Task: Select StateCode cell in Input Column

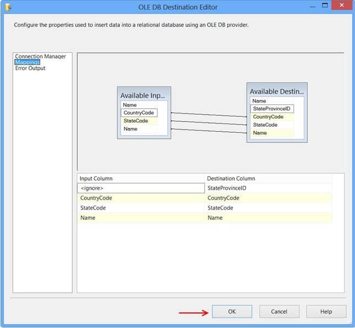Action: pos(141,208)
